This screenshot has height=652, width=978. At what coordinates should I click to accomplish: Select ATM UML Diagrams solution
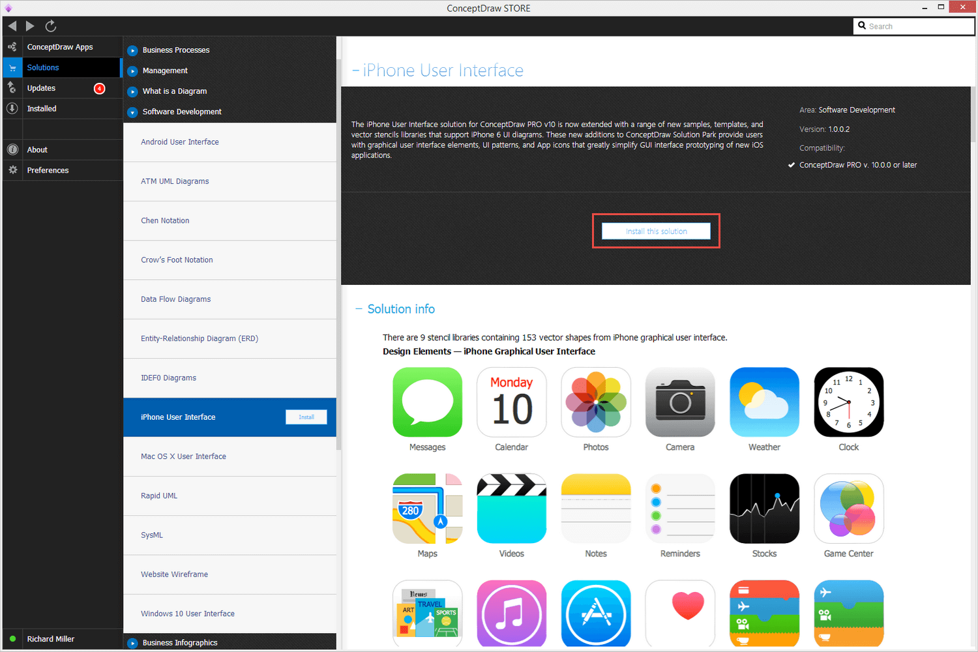tap(230, 181)
